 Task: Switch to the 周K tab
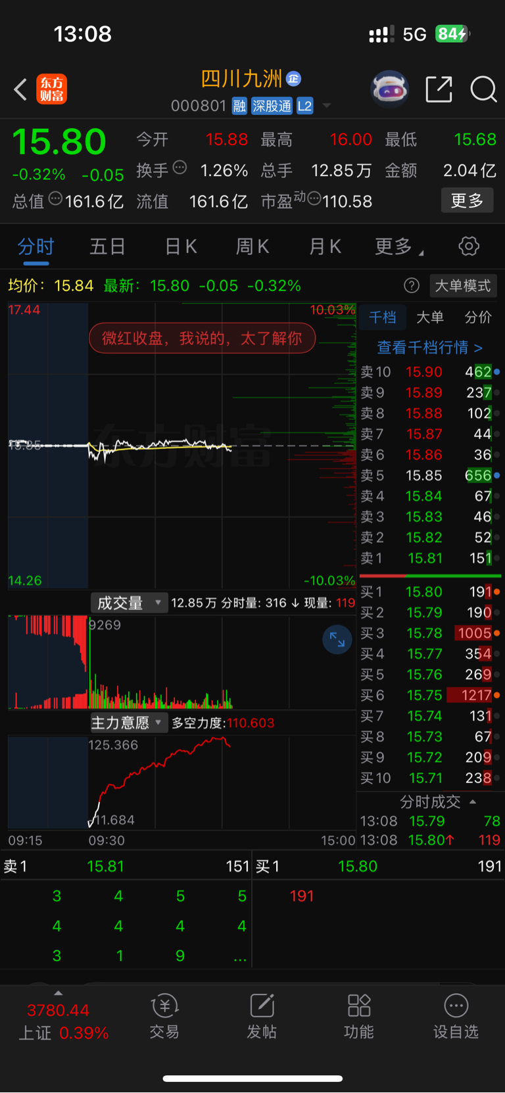point(252,247)
